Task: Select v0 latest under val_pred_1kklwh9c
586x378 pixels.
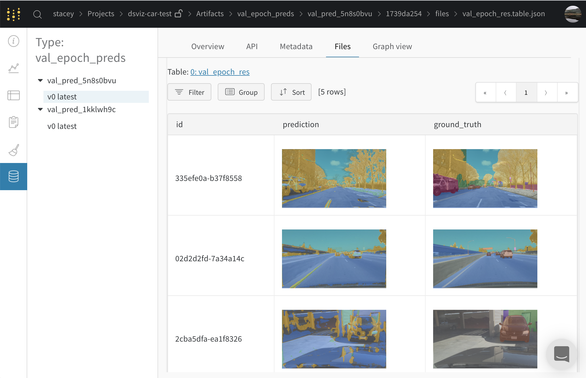Action: 62,126
